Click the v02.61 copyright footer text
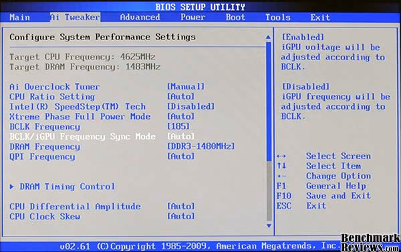Screen dimensions: 401x252 pos(200,246)
